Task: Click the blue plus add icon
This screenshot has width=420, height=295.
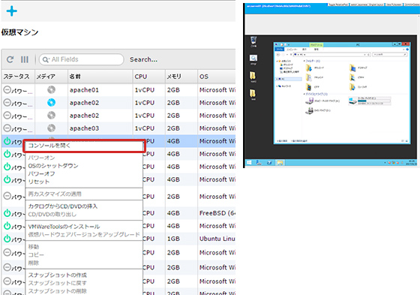Action: point(11,11)
